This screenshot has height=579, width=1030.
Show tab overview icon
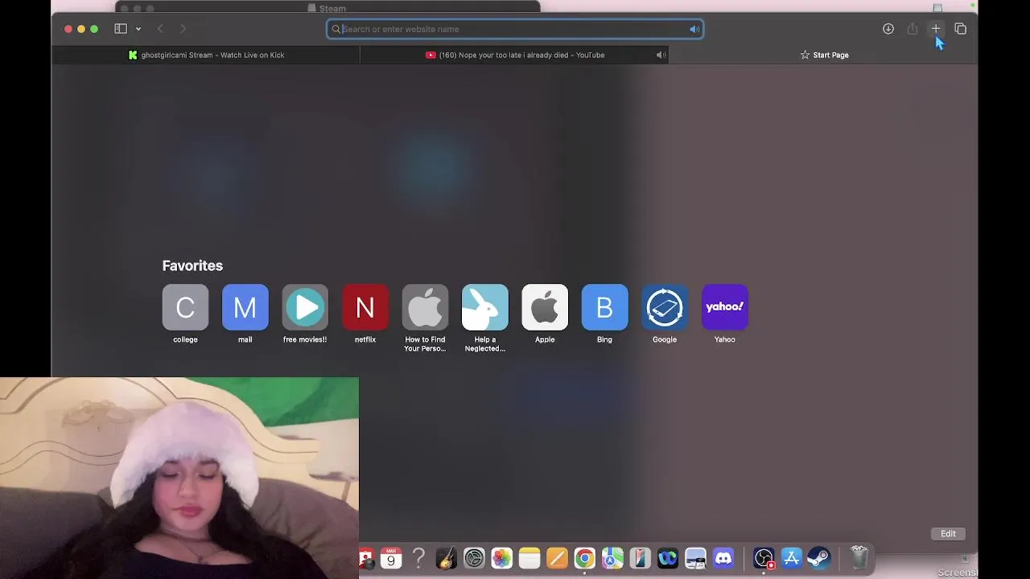tap(961, 29)
